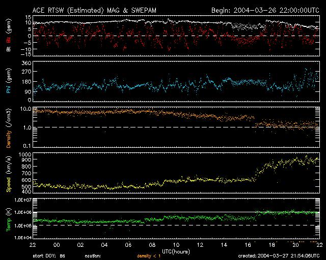Viewport: 326px width, 260px height.
Task: Click the Begin 2004-03-26 timestamp text
Action: coord(265,10)
